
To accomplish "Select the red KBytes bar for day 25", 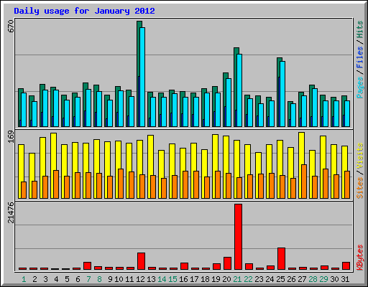I will point(281,259).
